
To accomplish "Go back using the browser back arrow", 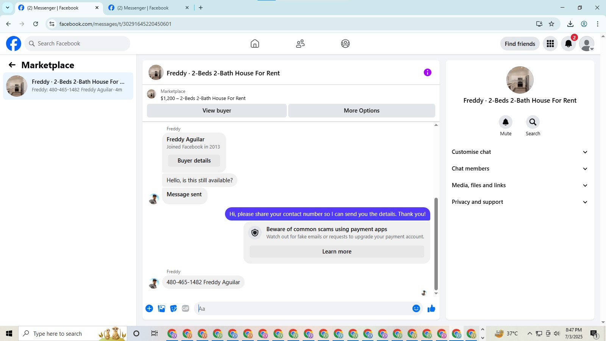I will (x=8, y=24).
